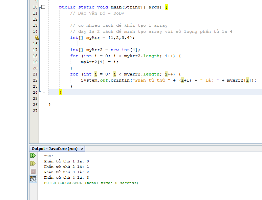262x200 pixels.
Task: Click line number 22 in gutter
Action: click(35, 80)
